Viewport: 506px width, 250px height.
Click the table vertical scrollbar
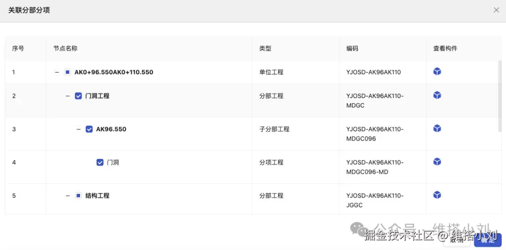[x=499, y=96]
